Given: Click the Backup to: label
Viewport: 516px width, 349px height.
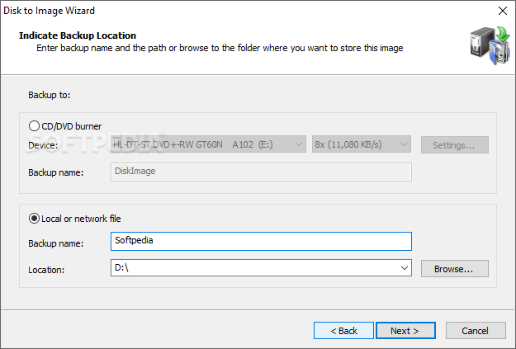Looking at the screenshot, I should [50, 95].
